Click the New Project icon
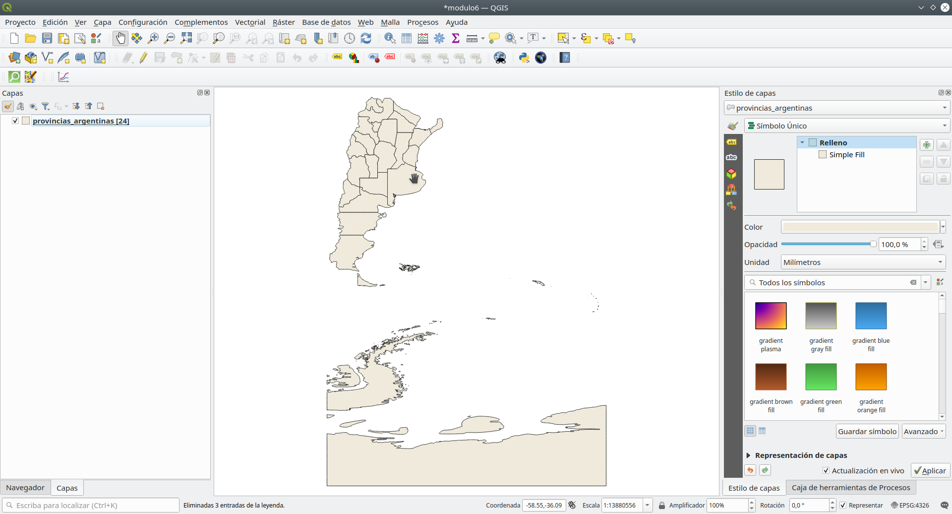 [x=14, y=38]
